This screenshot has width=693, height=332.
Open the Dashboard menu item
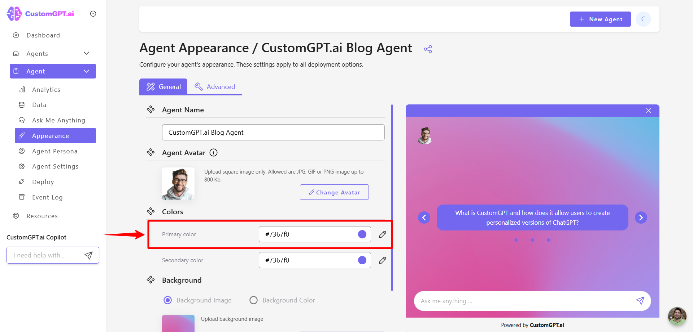point(43,35)
